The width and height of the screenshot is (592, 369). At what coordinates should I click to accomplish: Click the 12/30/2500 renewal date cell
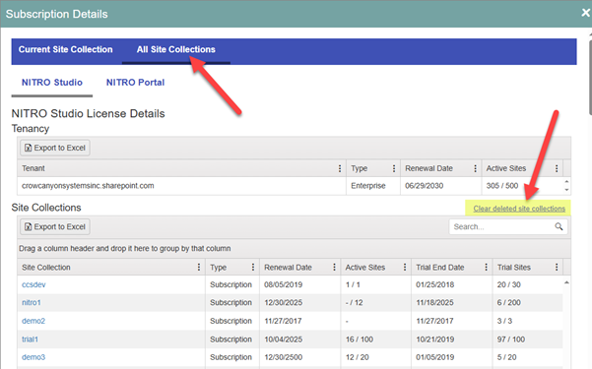pos(299,357)
